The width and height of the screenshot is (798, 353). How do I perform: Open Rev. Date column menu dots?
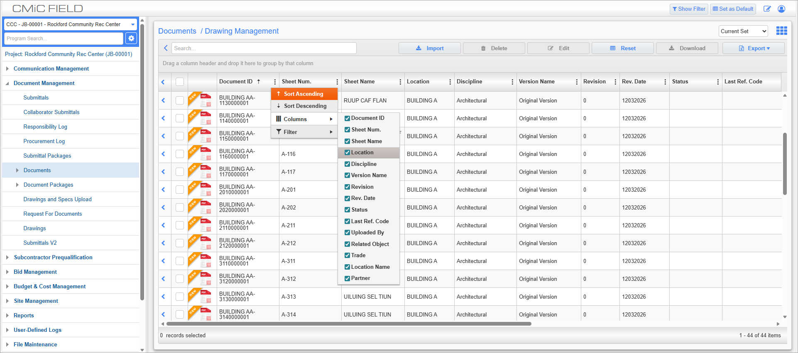pyautogui.click(x=665, y=82)
